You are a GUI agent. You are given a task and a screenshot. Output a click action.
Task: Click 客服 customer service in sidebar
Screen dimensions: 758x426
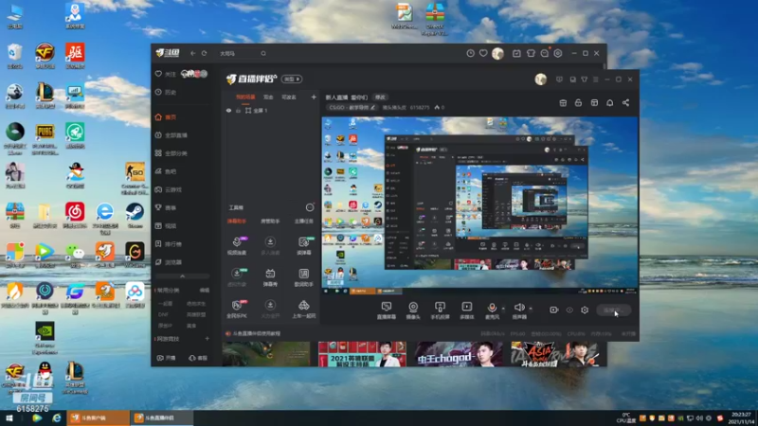(198, 358)
